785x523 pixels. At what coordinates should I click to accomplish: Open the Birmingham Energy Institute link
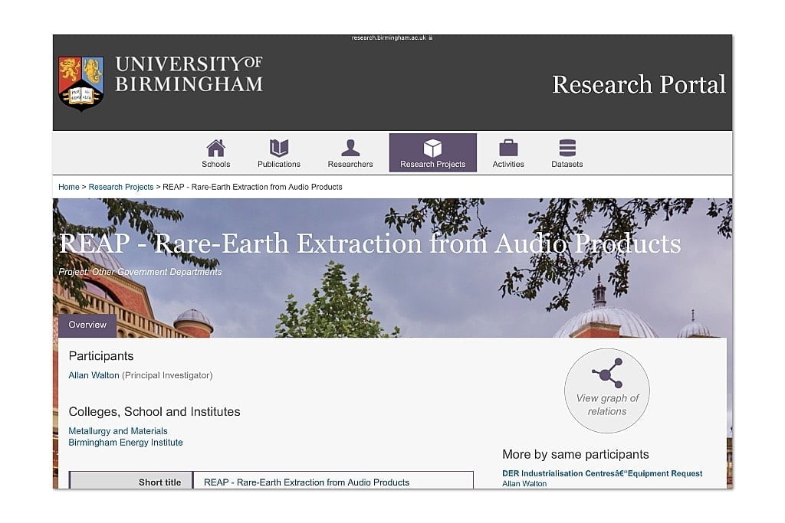(126, 443)
